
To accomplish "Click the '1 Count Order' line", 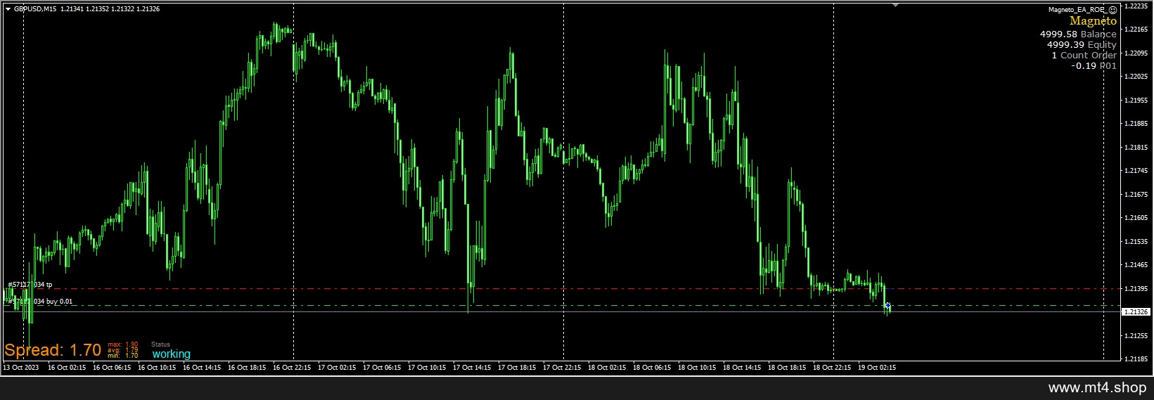I will (x=1084, y=55).
